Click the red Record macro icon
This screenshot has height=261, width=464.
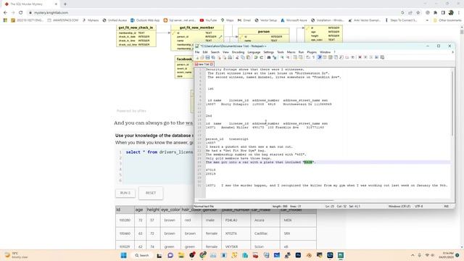click(x=360, y=57)
